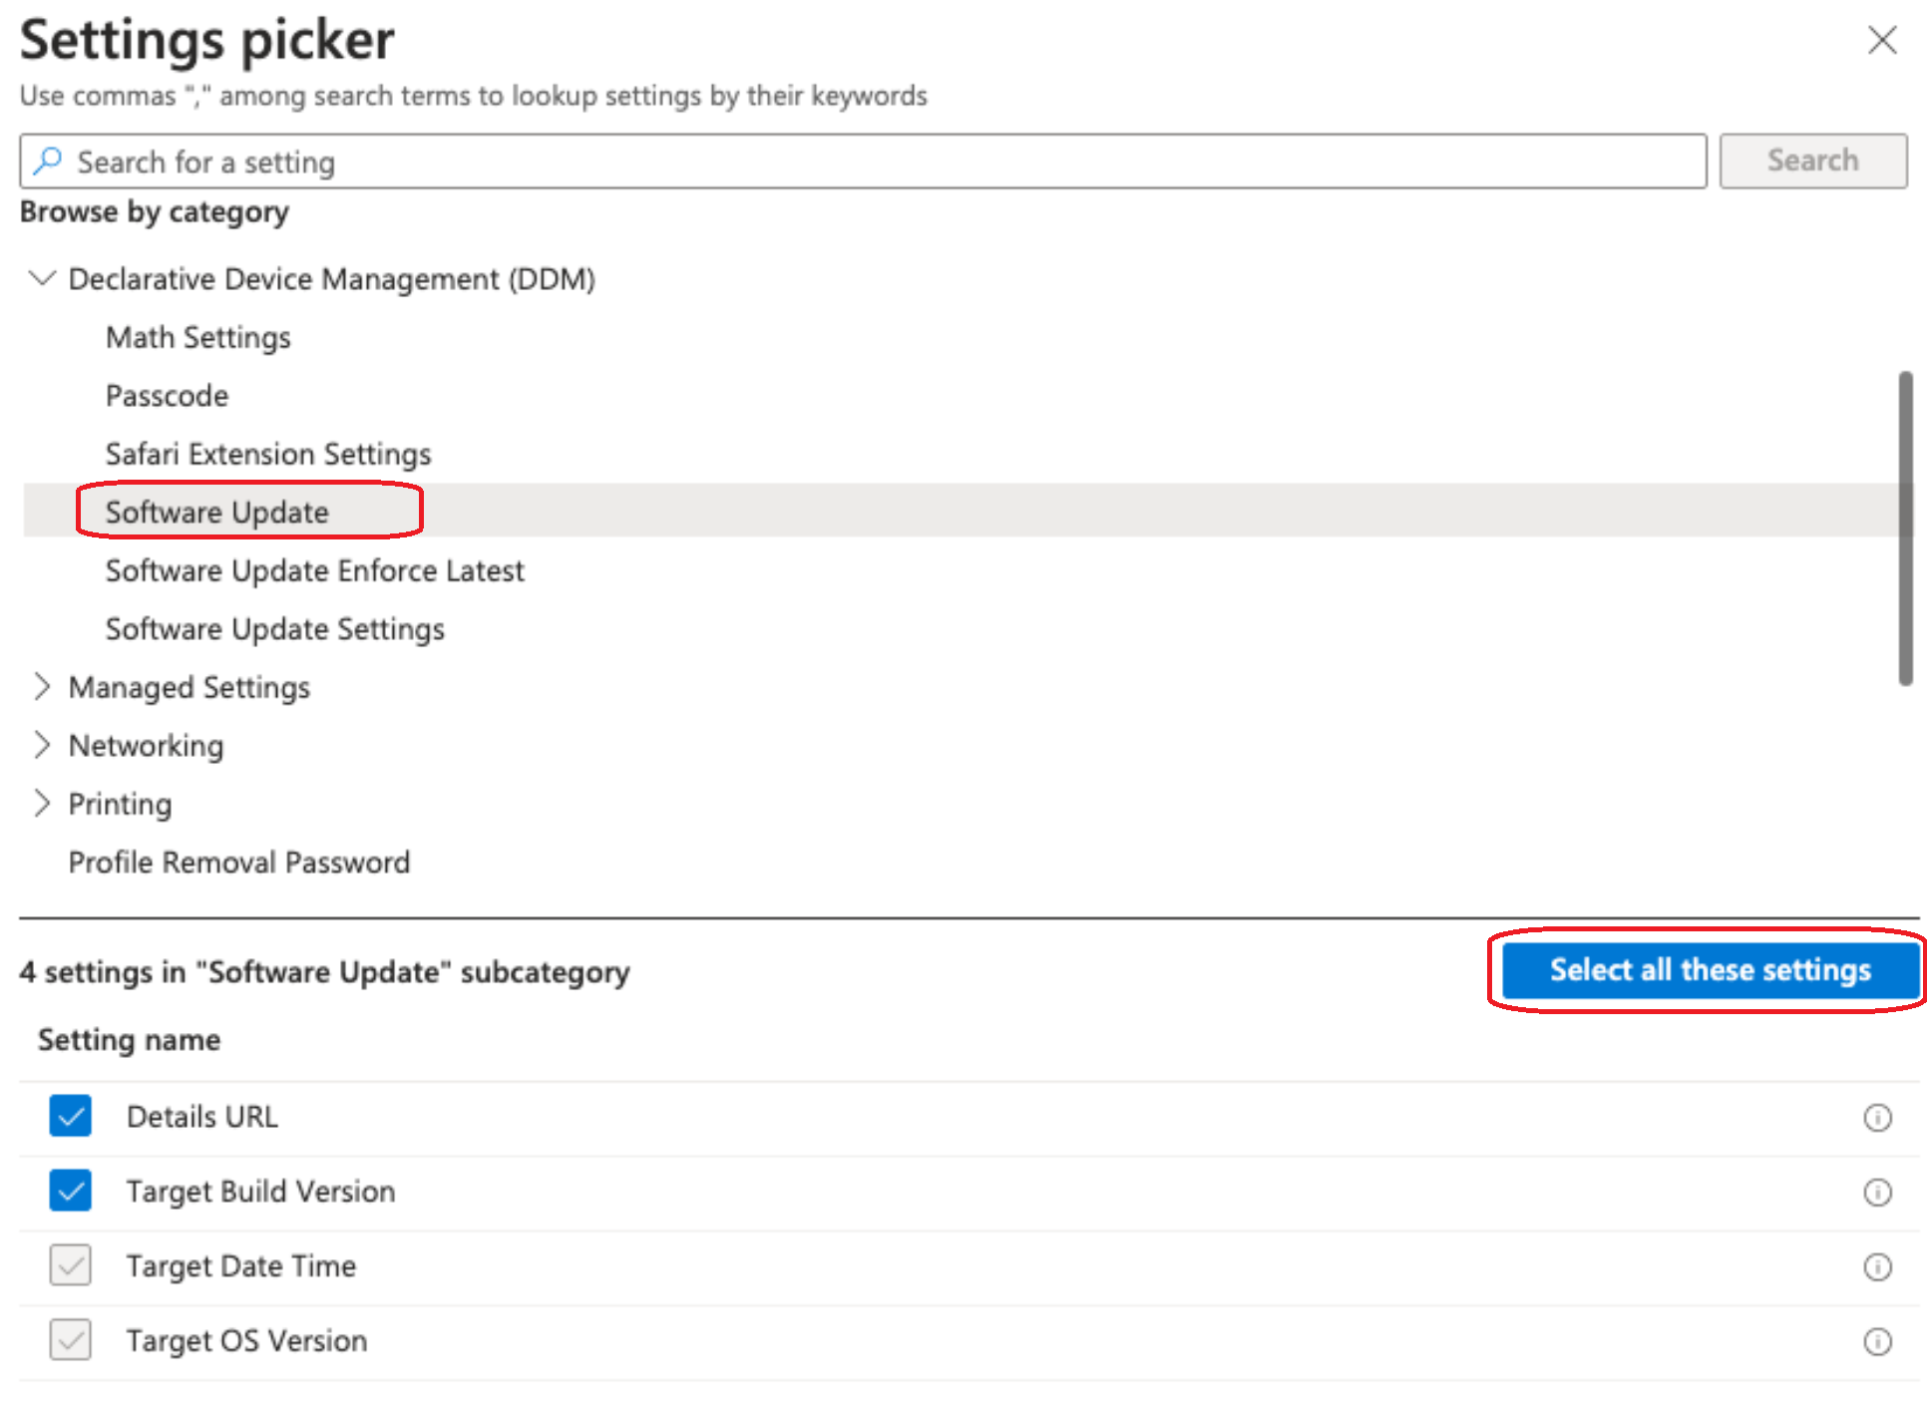
Task: Click info icon for Details URL
Action: pyautogui.click(x=1876, y=1118)
